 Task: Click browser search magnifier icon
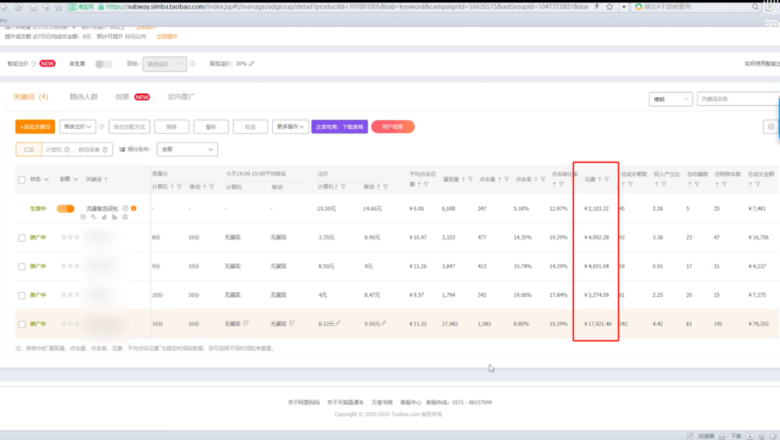click(x=755, y=7)
